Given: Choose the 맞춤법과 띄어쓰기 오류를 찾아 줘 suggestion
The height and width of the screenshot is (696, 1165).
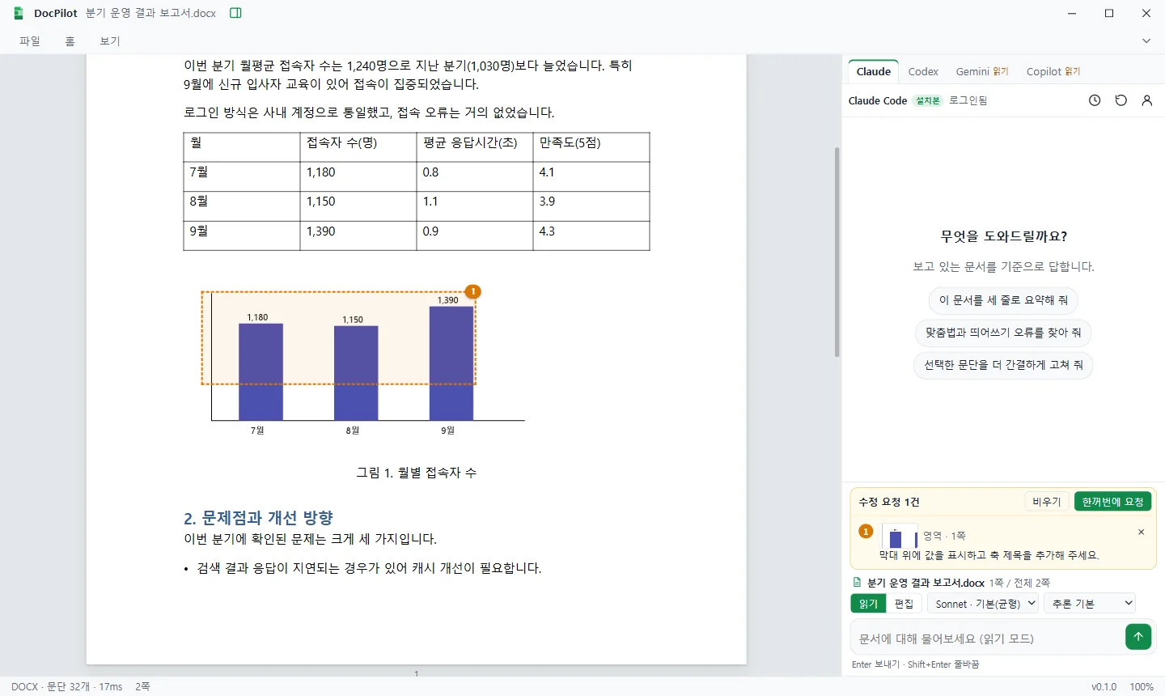Looking at the screenshot, I should pyautogui.click(x=1003, y=333).
